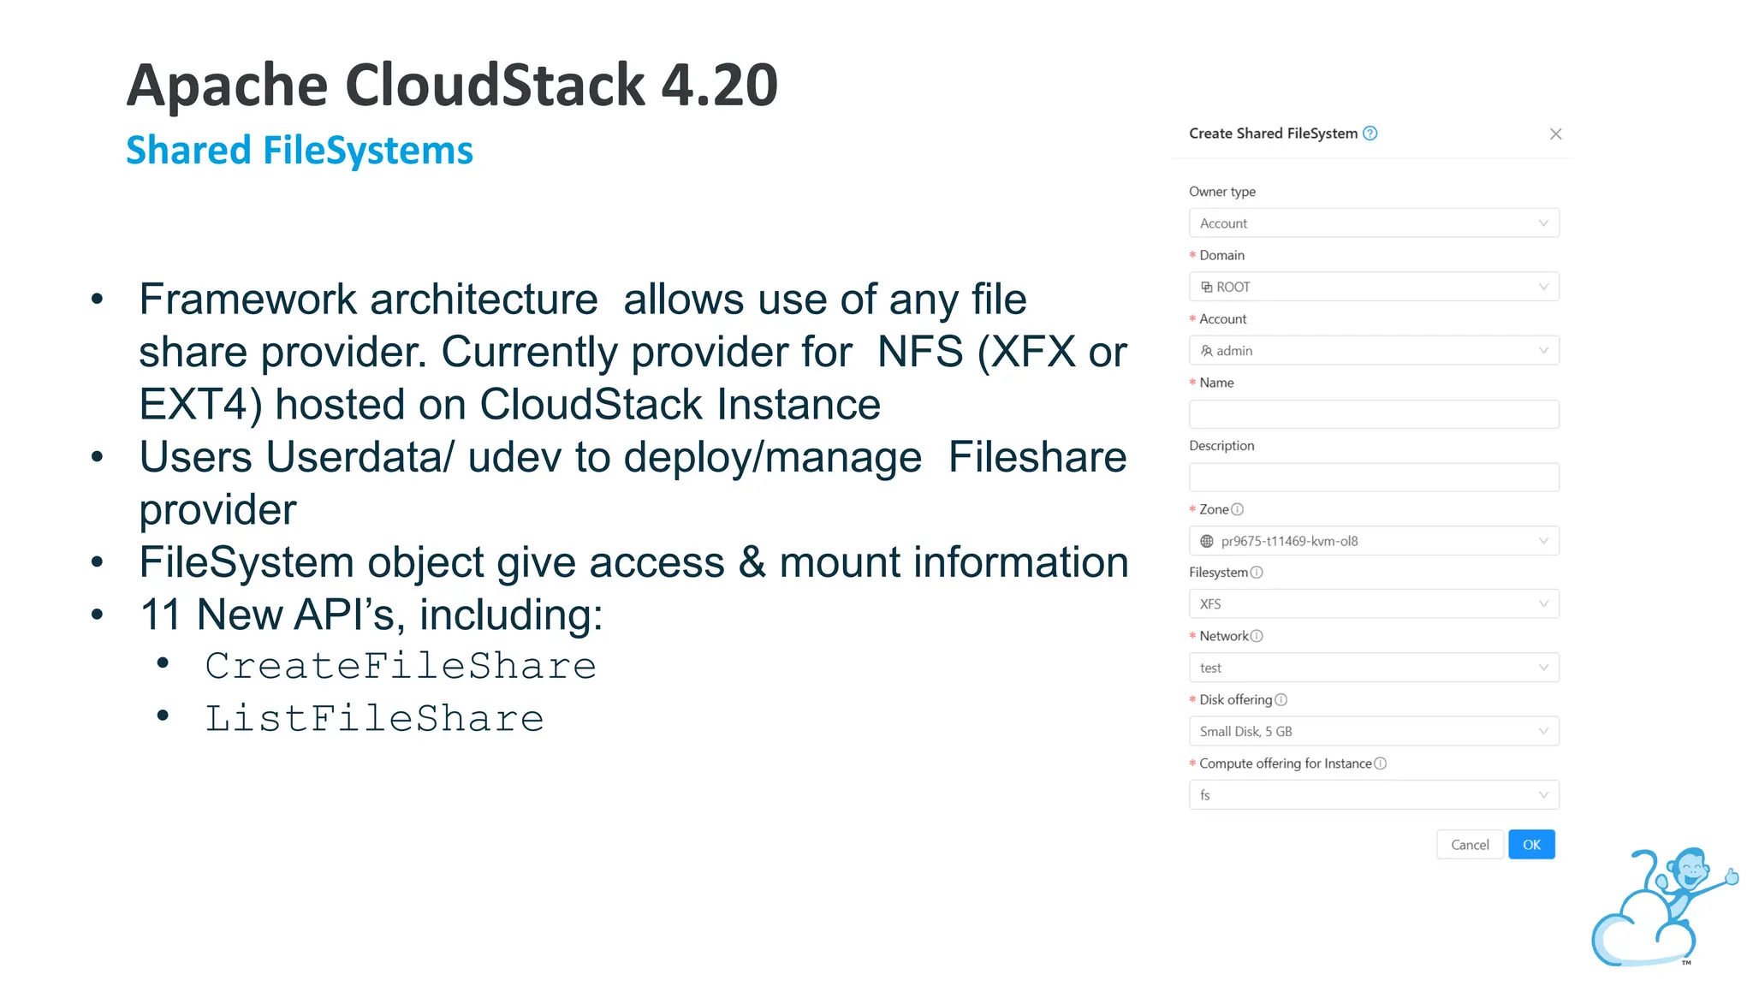
Task: Click the info icon next to Filesystem
Action: click(x=1256, y=573)
